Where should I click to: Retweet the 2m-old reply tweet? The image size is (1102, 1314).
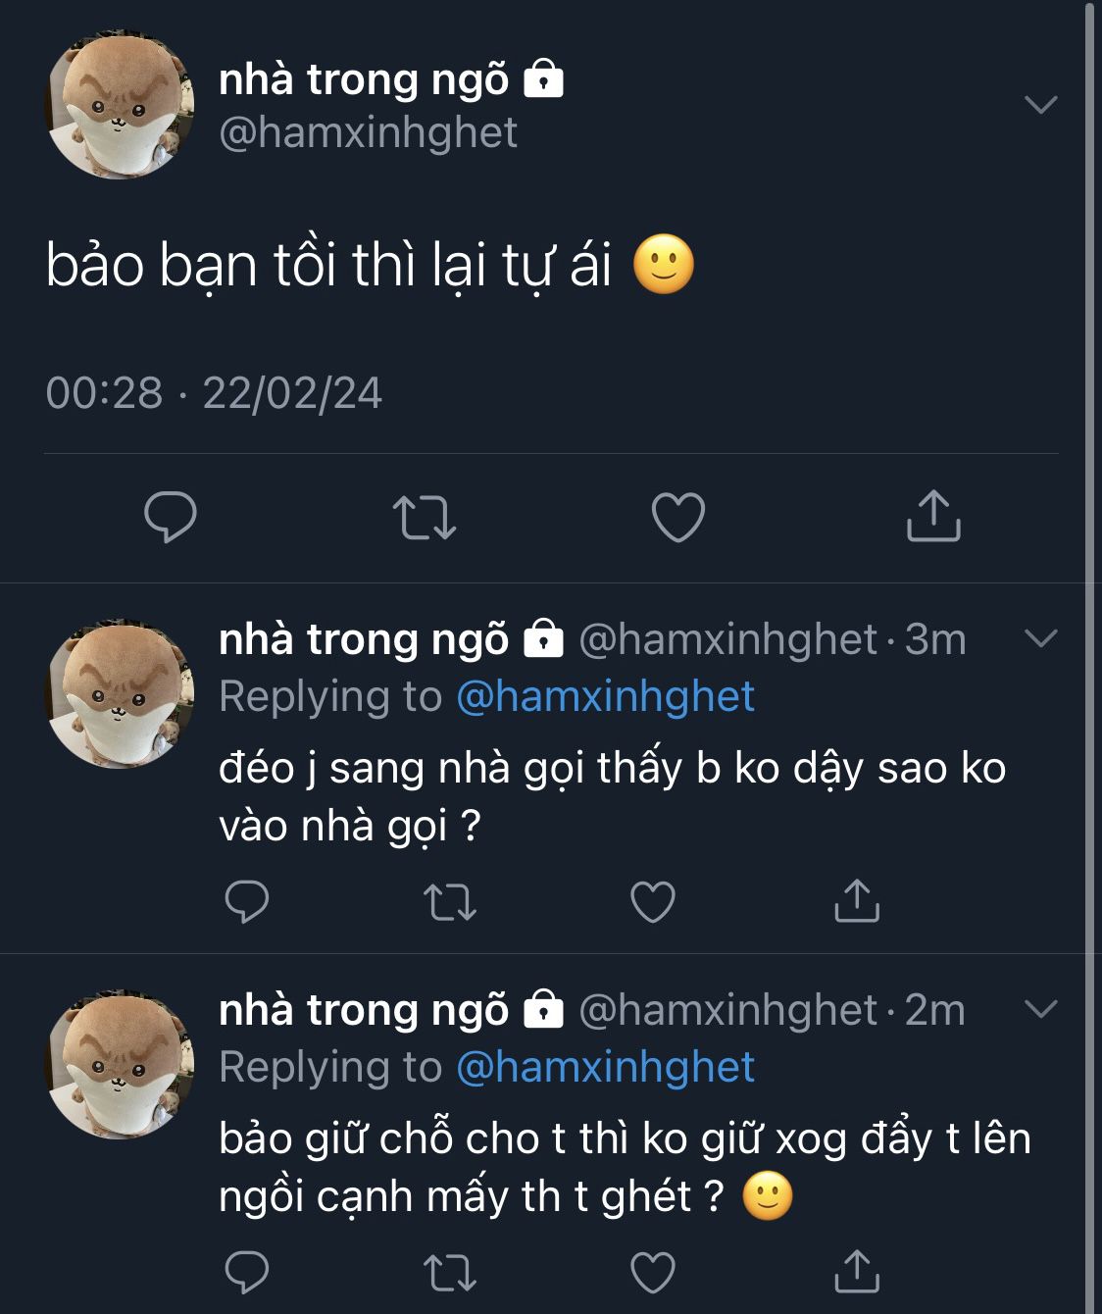pyautogui.click(x=450, y=1273)
